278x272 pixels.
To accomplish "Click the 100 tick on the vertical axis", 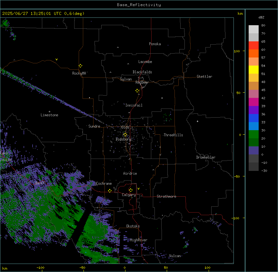I will tap(237, 51).
